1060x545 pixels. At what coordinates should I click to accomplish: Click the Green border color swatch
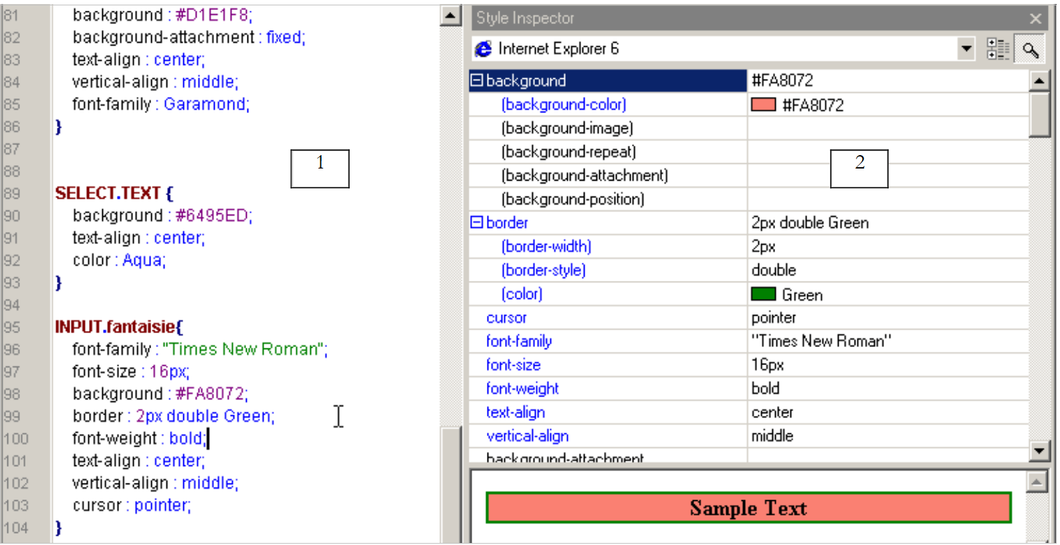pos(763,294)
